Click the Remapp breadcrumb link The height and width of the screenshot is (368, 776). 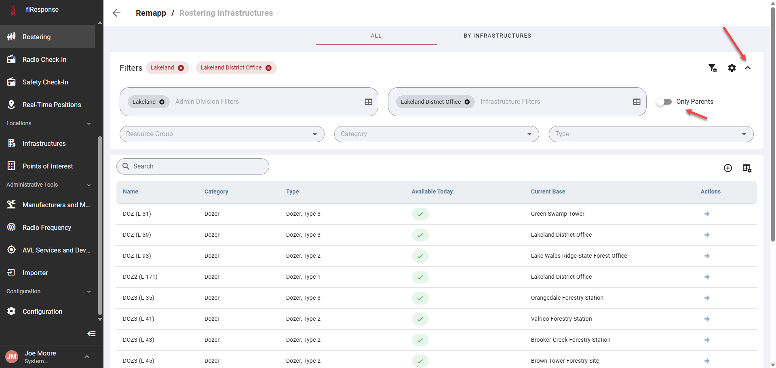coord(151,13)
